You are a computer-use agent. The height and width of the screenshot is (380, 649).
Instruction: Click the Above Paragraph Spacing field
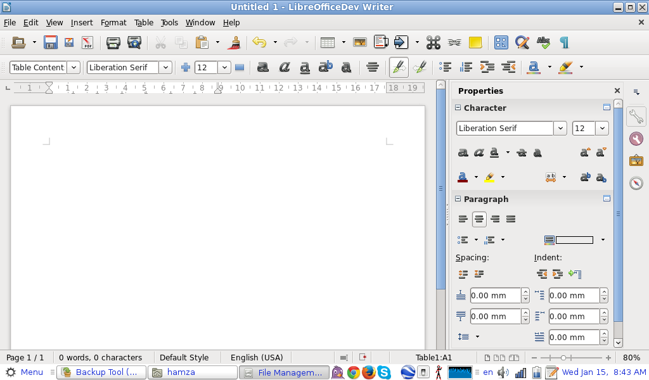495,295
